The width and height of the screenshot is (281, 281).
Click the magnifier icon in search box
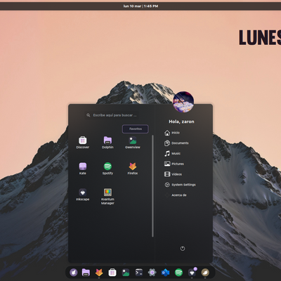[89, 115]
